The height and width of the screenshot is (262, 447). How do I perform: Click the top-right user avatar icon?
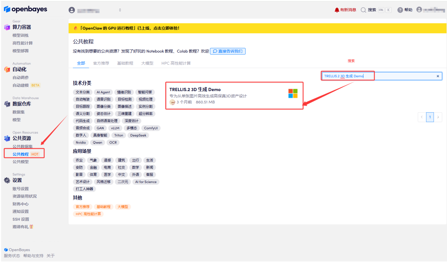[419, 9]
